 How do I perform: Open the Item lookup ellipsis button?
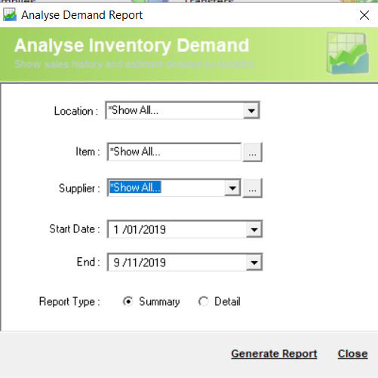tap(252, 152)
